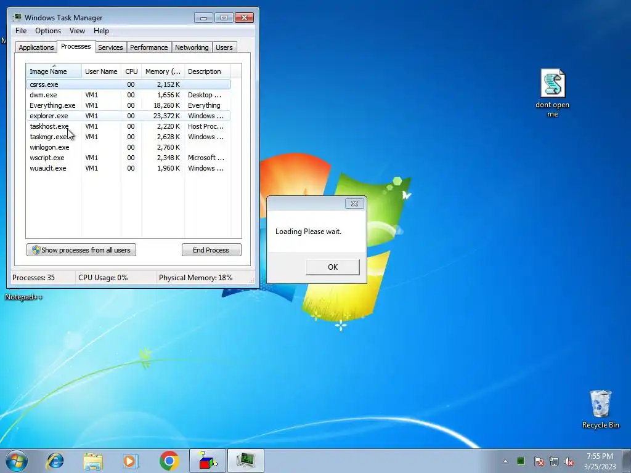Open the Options menu in Task Manager
This screenshot has height=473, width=631.
pos(48,31)
